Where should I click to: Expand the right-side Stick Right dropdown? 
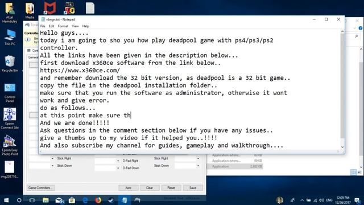[198, 158]
